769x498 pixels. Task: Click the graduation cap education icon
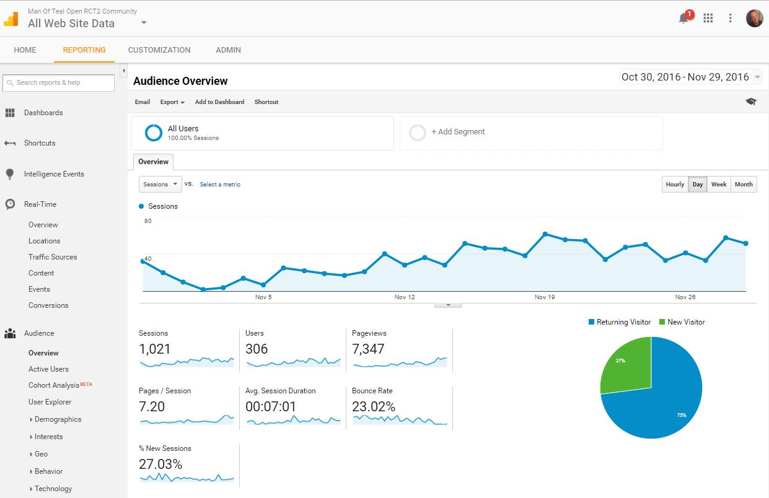tap(751, 102)
